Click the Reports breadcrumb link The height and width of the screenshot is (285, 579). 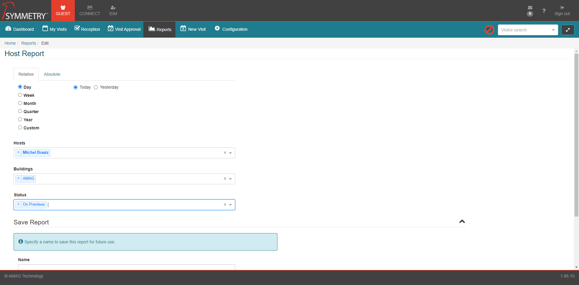28,43
